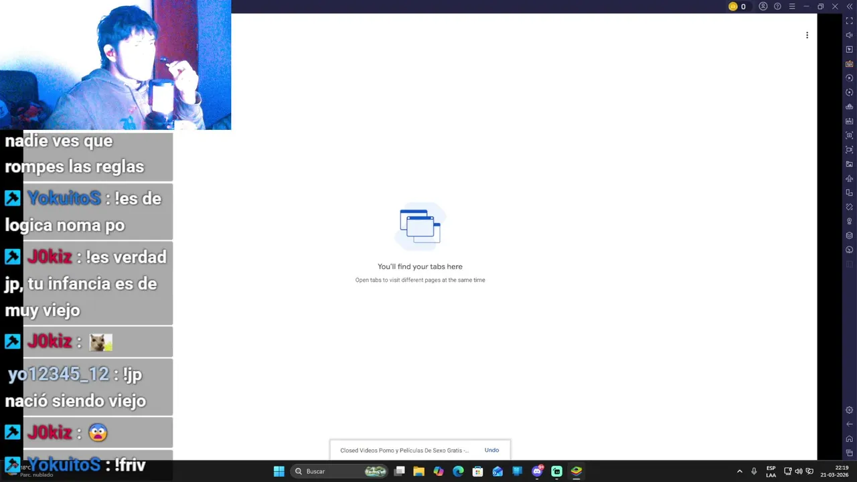
Task: Open Task View on the taskbar
Action: 400,471
